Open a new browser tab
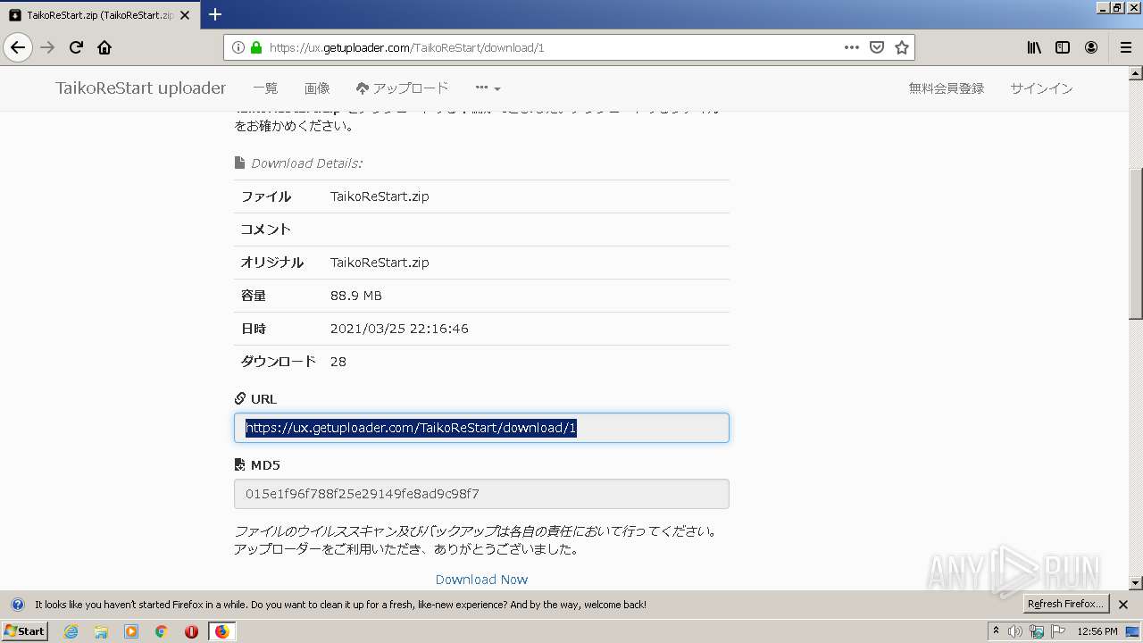The width and height of the screenshot is (1143, 643). (x=215, y=14)
